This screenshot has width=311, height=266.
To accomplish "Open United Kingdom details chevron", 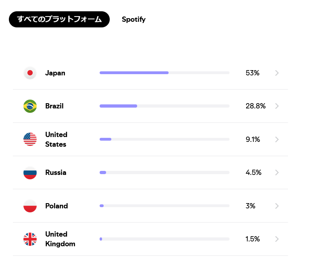I will click(x=277, y=239).
